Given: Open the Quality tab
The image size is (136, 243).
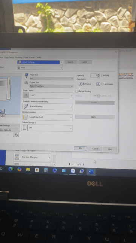Looking at the screenshot, I should (39, 57).
